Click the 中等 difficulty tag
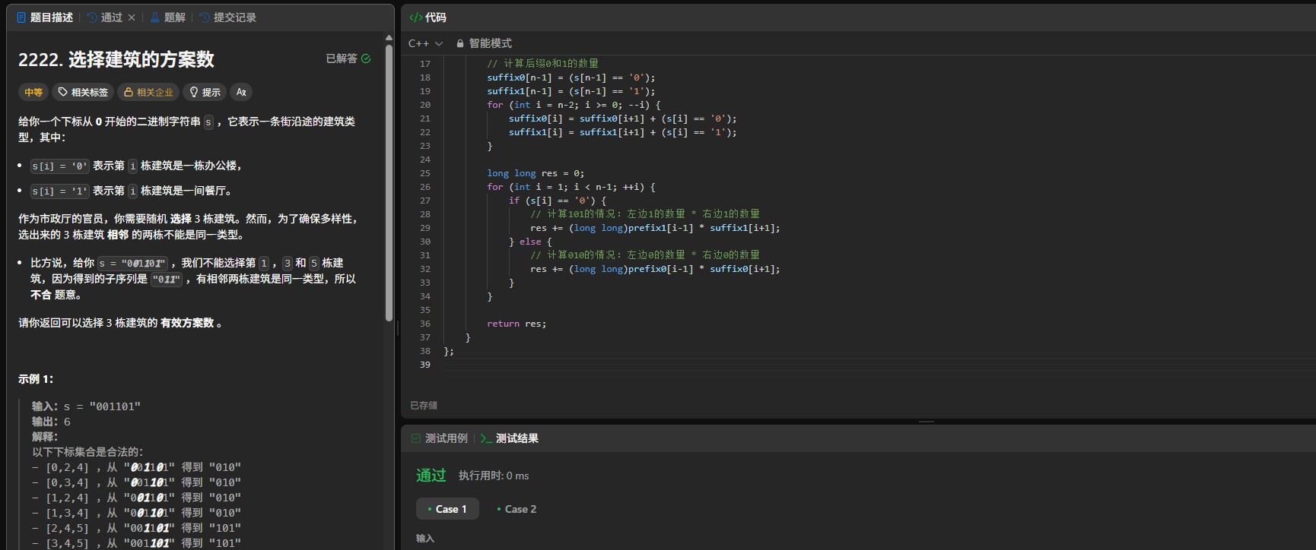Image resolution: width=1316 pixels, height=550 pixels. pyautogui.click(x=33, y=92)
